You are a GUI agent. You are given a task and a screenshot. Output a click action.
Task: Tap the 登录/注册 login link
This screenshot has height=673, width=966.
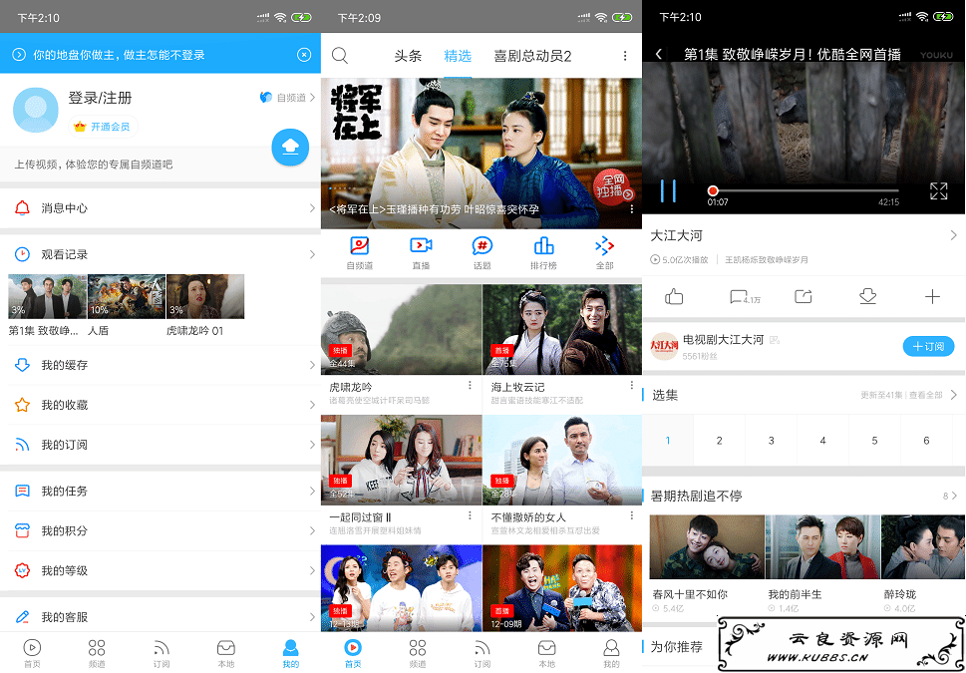tap(100, 98)
